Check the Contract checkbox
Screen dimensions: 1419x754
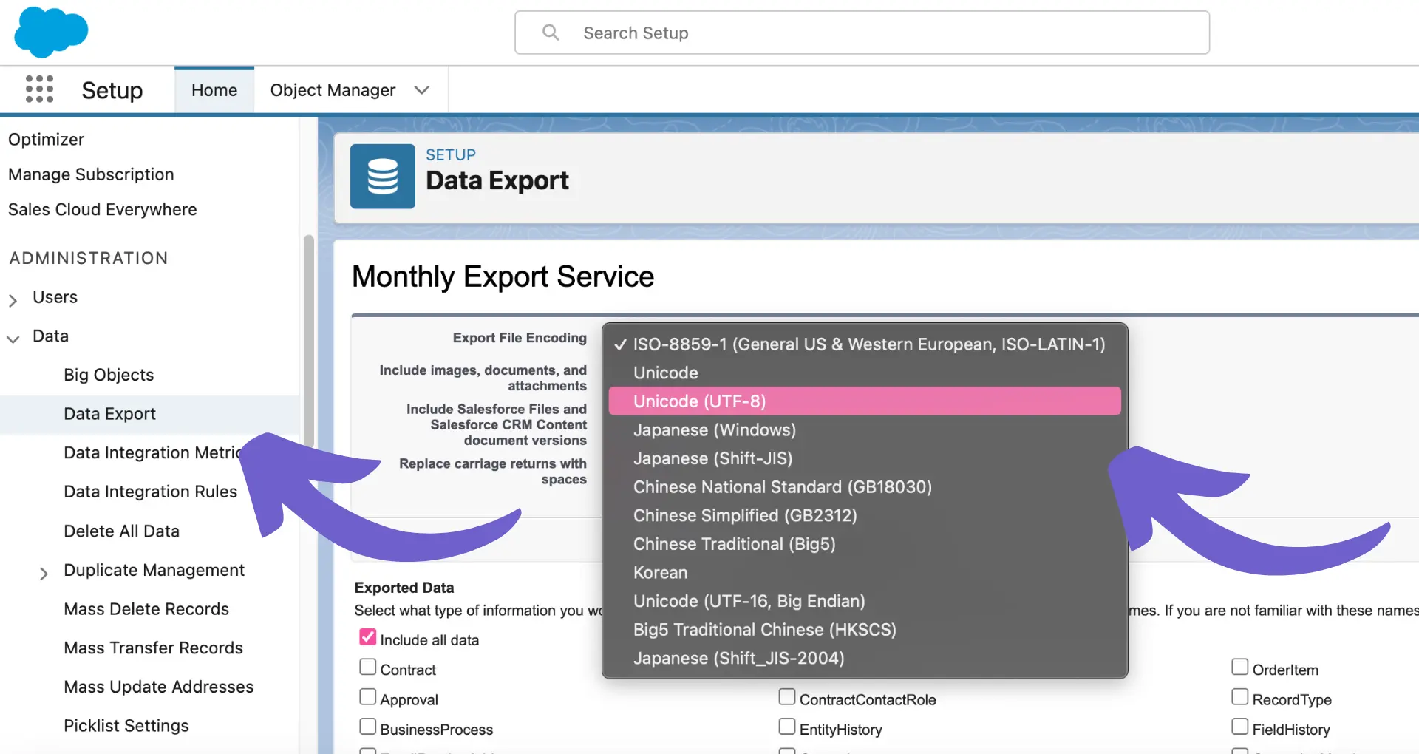[x=367, y=667]
